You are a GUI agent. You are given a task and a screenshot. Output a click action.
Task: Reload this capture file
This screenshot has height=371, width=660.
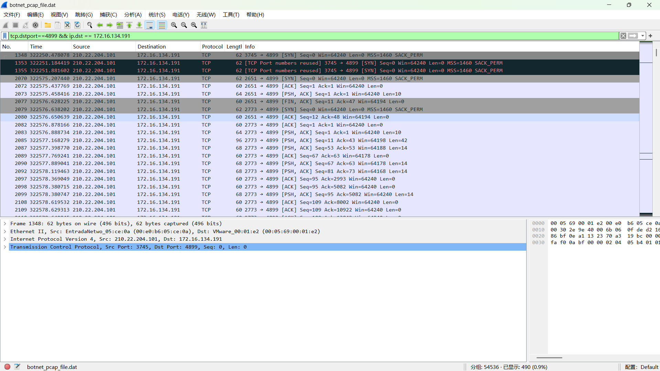click(x=77, y=25)
